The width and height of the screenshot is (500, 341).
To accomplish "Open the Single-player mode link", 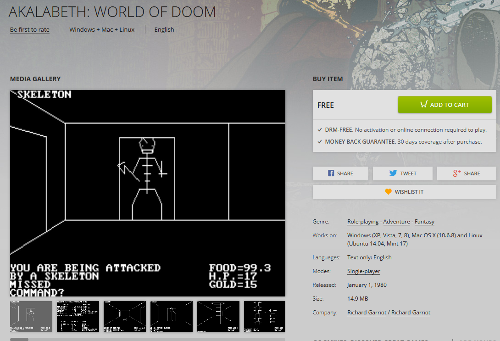I will 363,271.
